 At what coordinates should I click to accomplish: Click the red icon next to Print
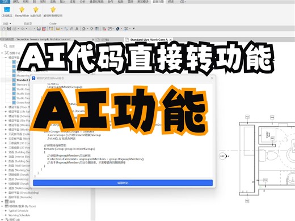(x=44, y=29)
